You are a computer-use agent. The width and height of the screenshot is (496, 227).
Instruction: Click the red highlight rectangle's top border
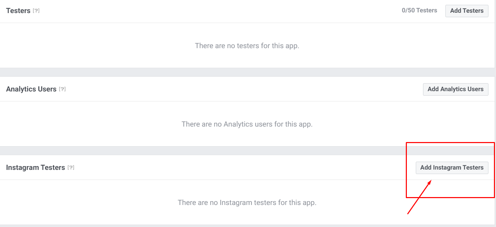coord(450,142)
